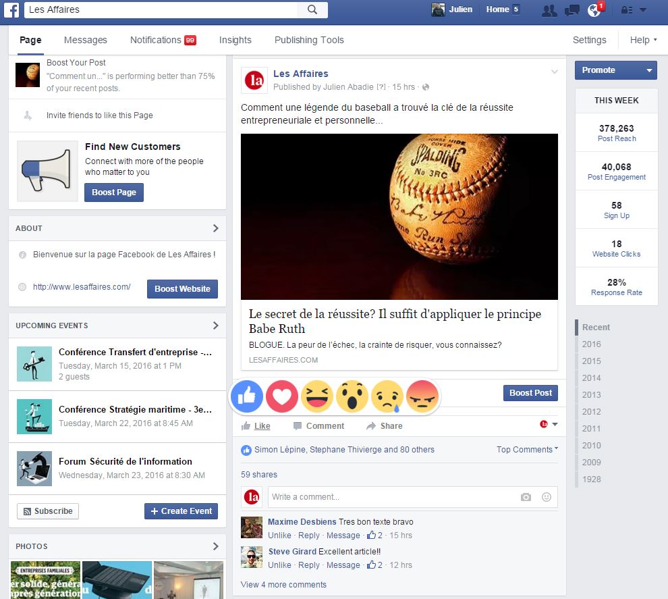Click the megaphone Find New Customers icon
The width and height of the screenshot is (668, 599).
47,171
